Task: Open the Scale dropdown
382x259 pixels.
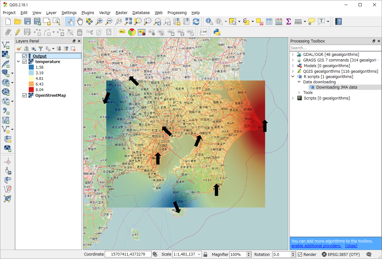Action: point(199,254)
